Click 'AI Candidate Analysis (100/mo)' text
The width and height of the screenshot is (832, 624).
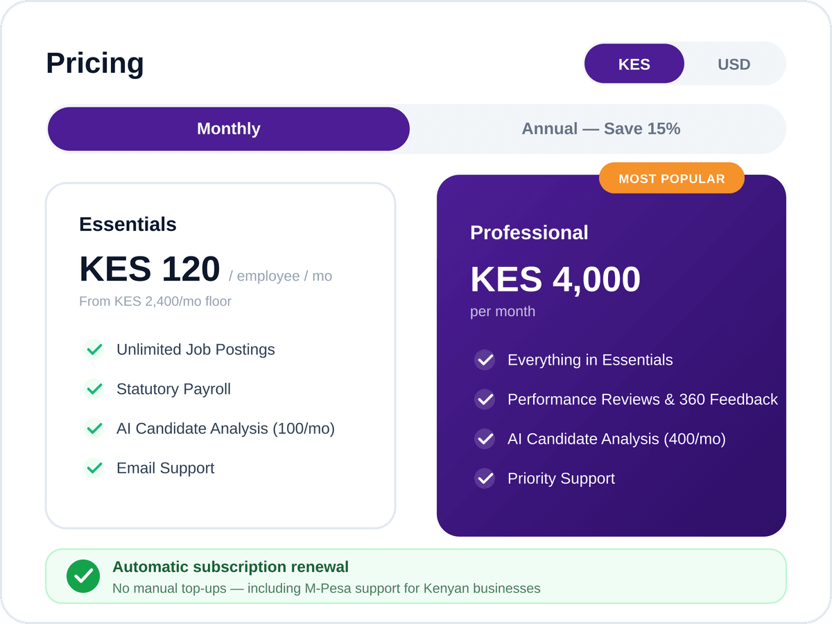tap(225, 428)
